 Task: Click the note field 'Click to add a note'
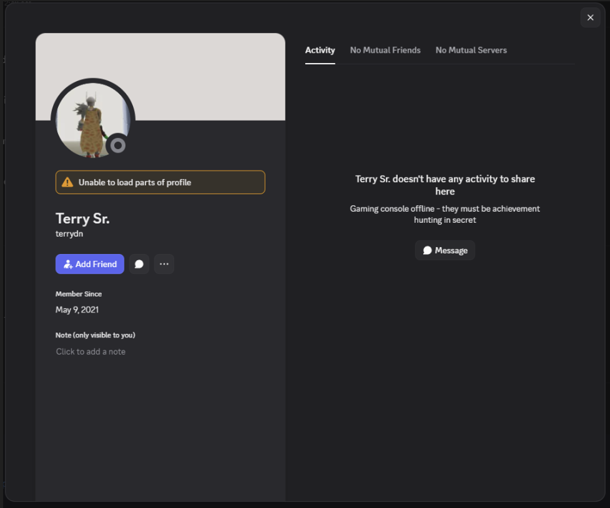[91, 351]
